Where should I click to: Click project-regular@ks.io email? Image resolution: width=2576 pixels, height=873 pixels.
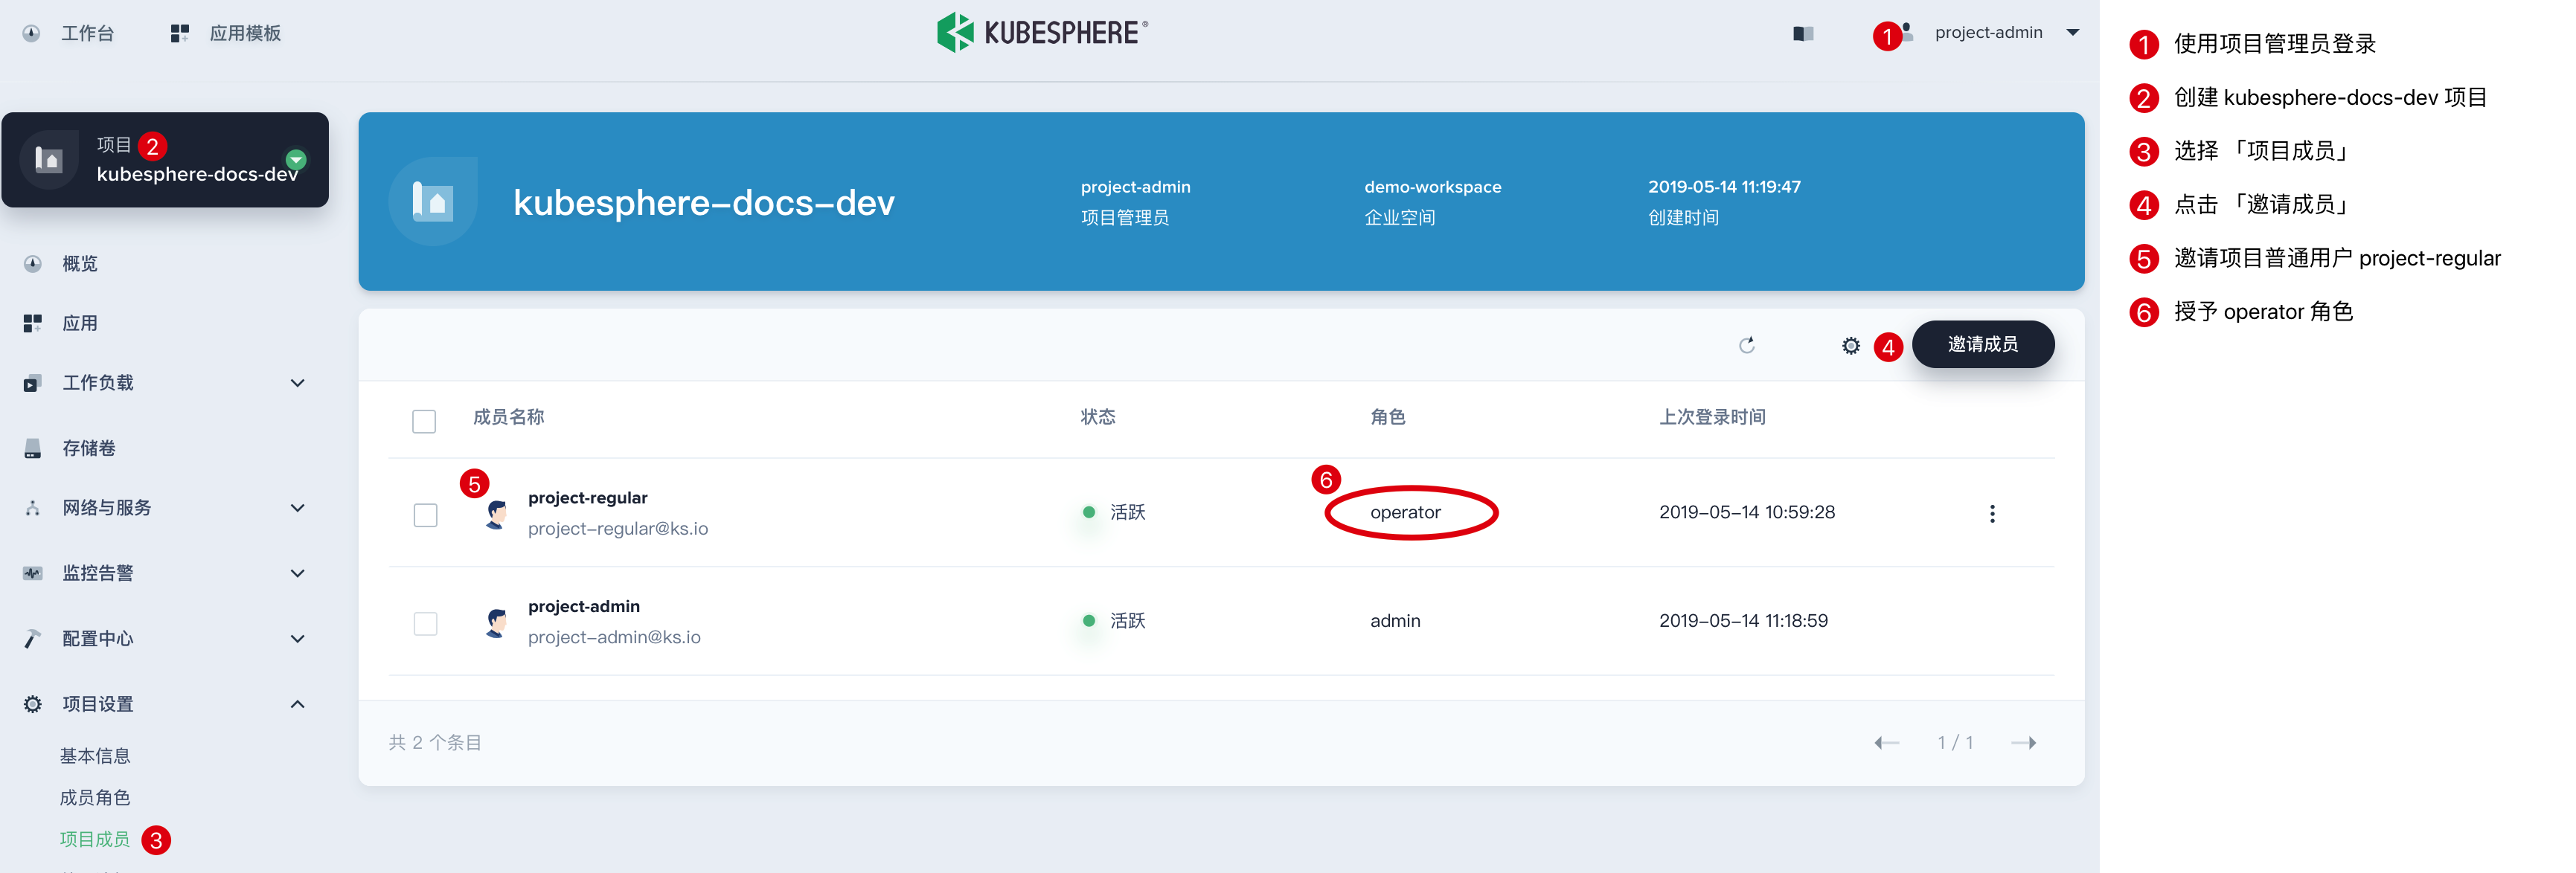point(617,529)
